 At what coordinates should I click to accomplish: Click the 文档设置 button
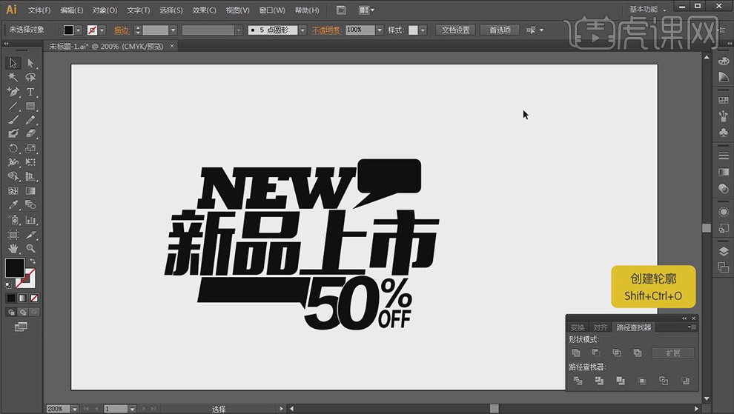click(456, 30)
